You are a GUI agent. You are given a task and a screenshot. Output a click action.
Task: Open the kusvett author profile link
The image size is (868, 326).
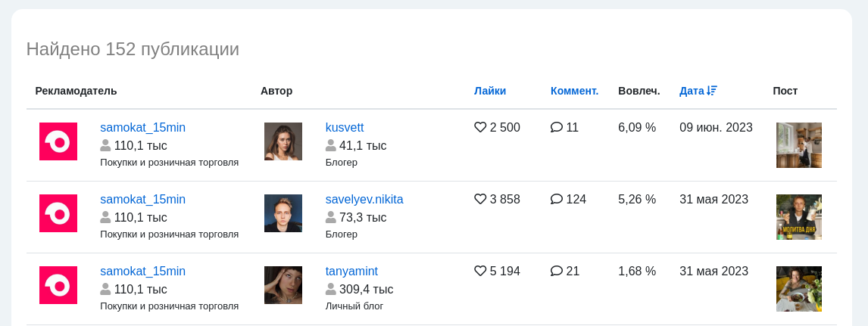pyautogui.click(x=345, y=128)
